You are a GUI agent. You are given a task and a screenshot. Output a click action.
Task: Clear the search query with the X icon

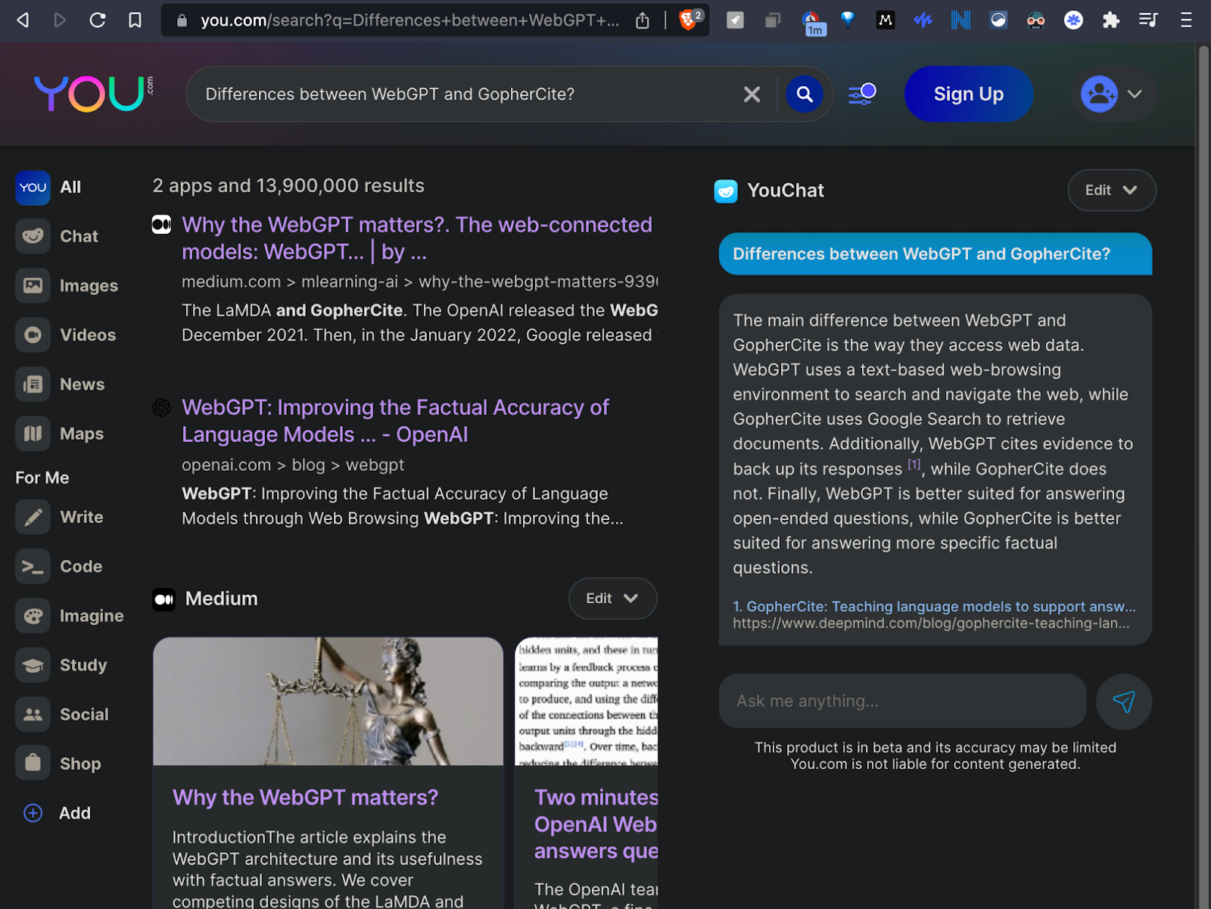(752, 94)
